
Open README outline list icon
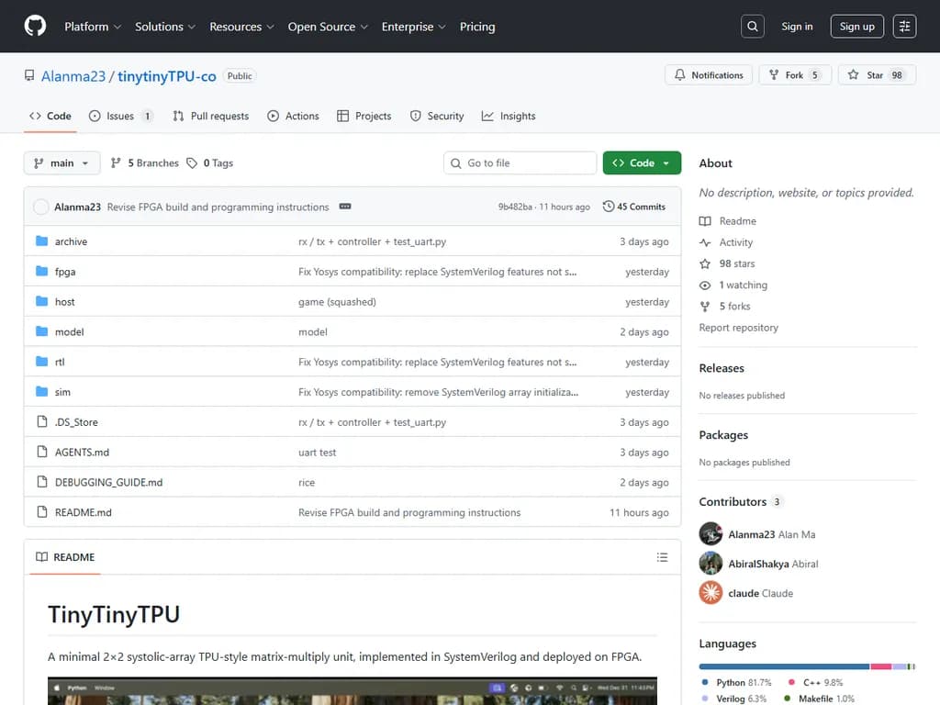[x=662, y=557]
